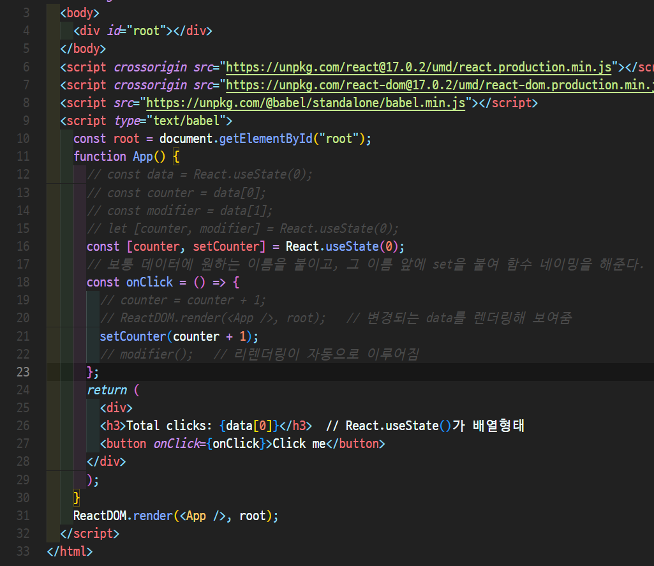Viewport: 654px width, 566px height.
Task: Click the closing </html> tag
Action: click(70, 552)
